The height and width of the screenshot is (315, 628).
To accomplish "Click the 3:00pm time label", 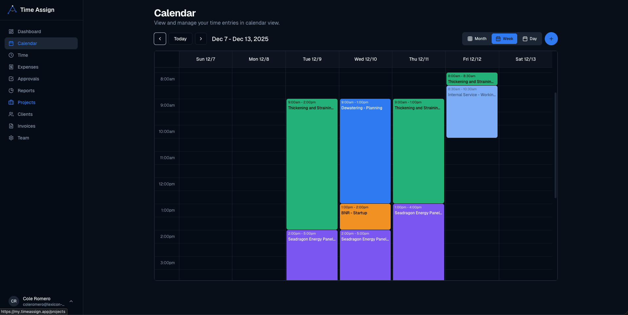I will coord(167,262).
